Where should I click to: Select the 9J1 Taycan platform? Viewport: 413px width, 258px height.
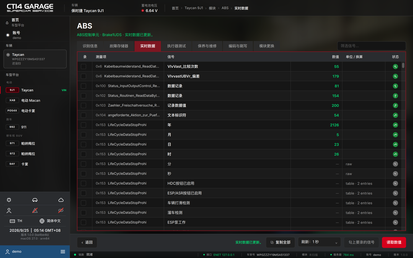(35, 90)
